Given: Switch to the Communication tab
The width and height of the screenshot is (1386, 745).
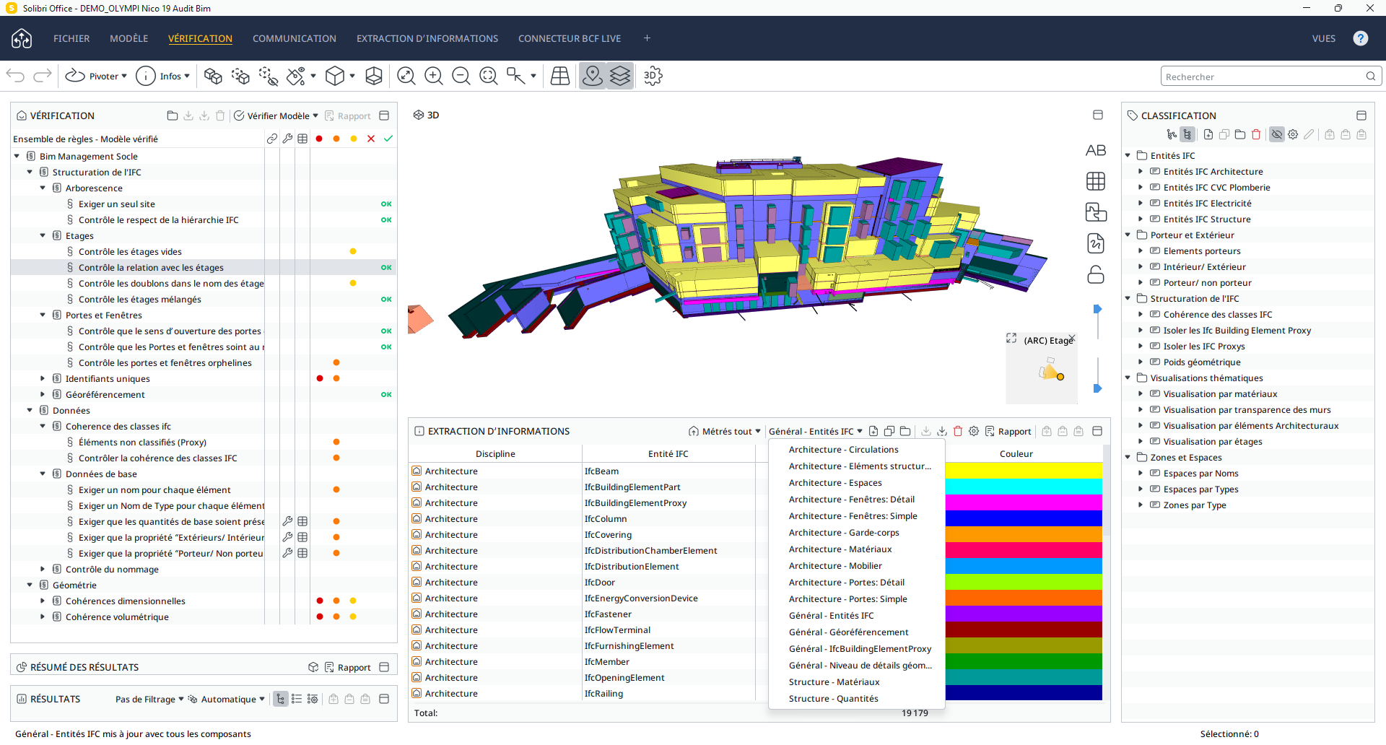Looking at the screenshot, I should [x=294, y=38].
